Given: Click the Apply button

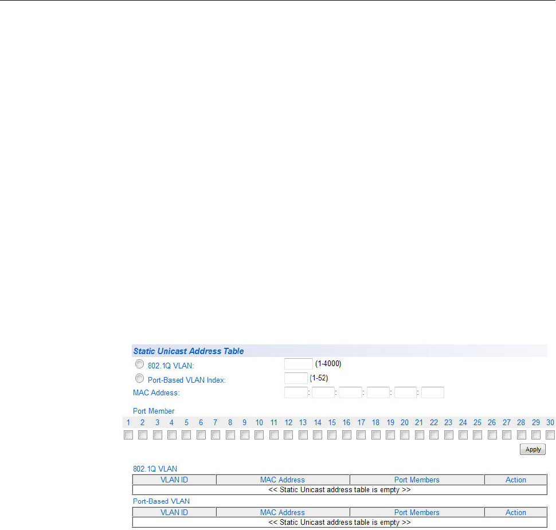Looking at the screenshot, I should click(x=532, y=449).
